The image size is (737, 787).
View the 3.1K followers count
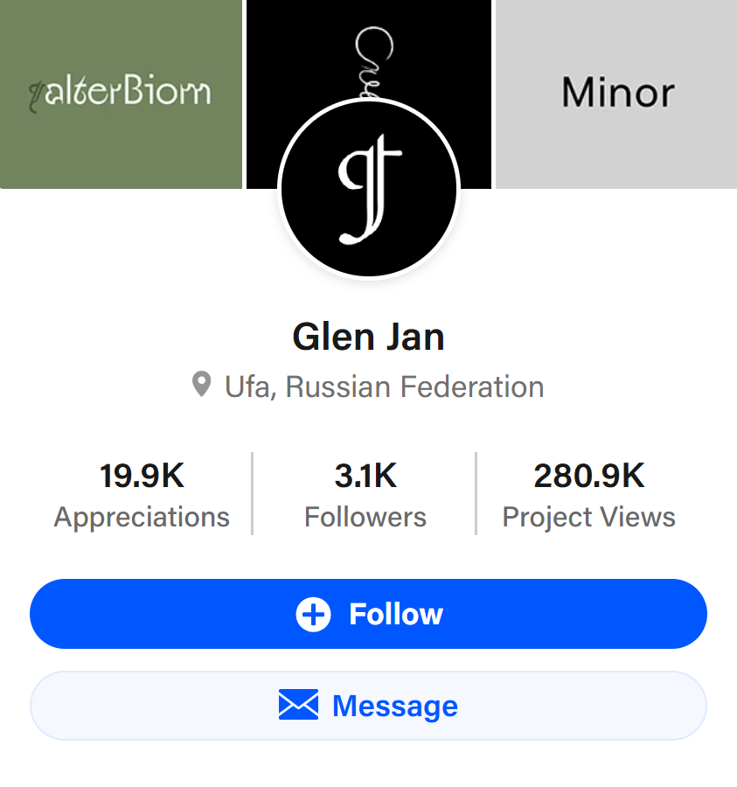365,476
